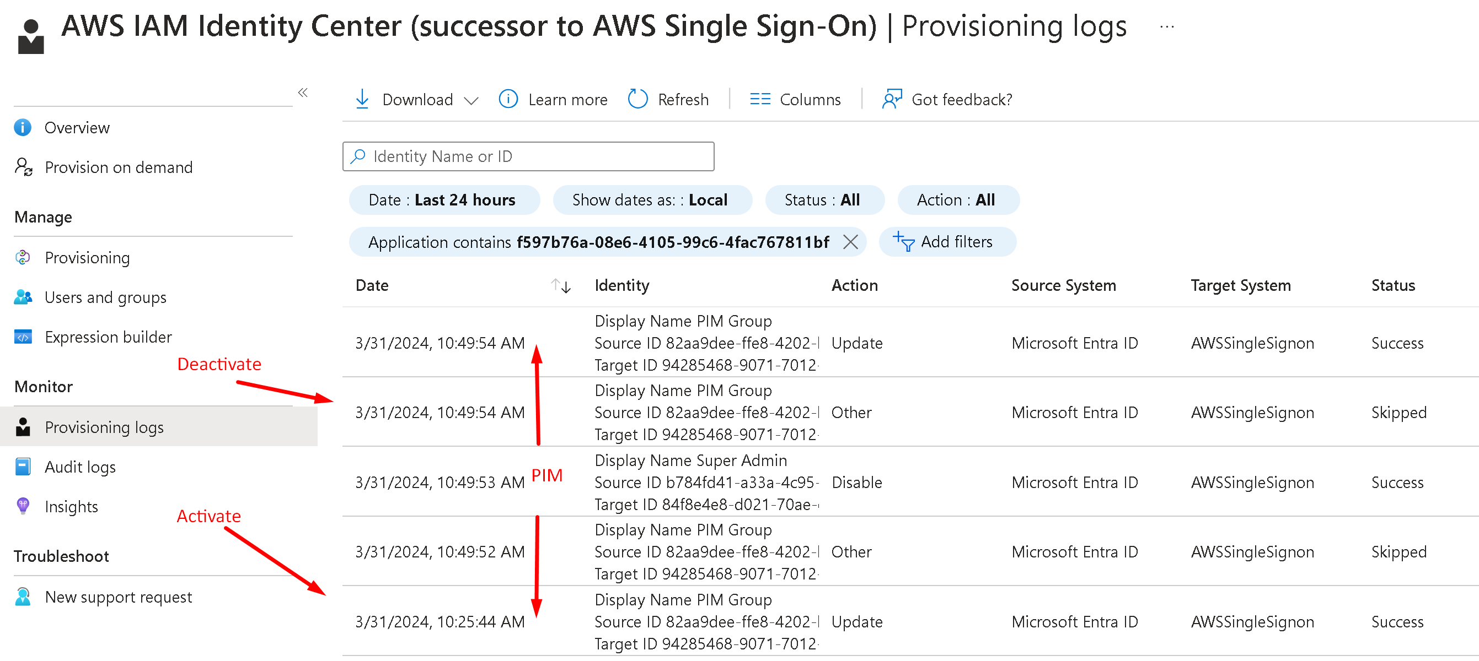Open the Columns chooser icon
Viewport: 1479px width, 661px height.
[759, 99]
